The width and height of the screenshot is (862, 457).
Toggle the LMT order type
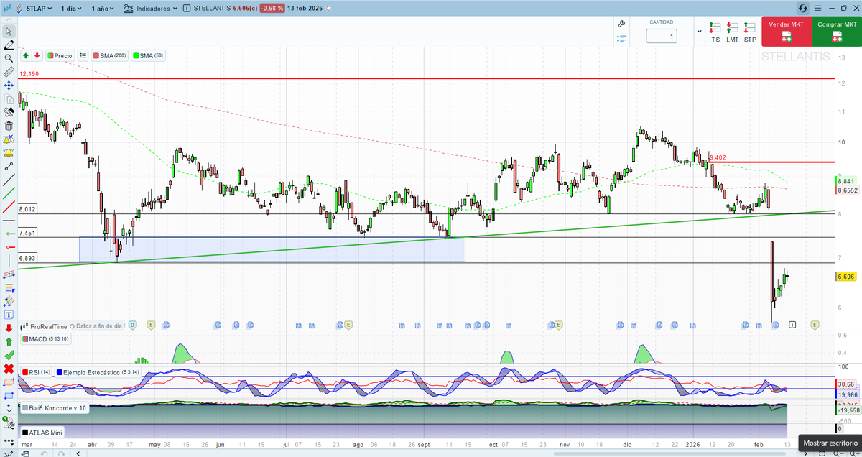click(733, 32)
